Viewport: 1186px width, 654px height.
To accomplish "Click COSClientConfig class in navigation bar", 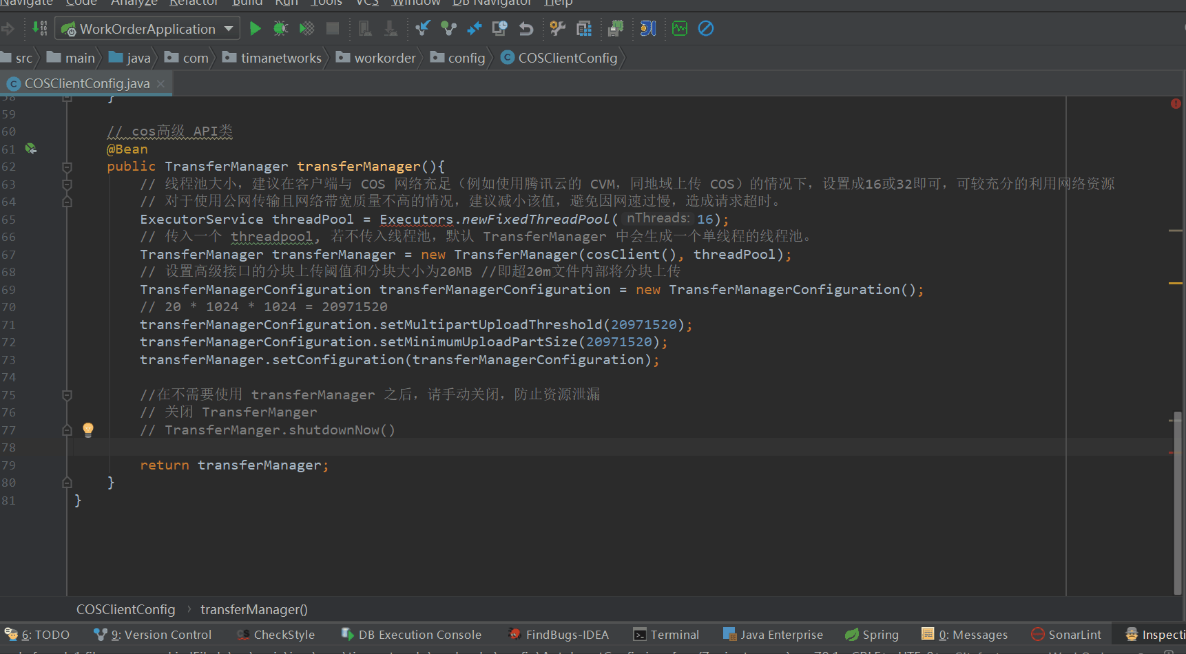I will tap(559, 58).
